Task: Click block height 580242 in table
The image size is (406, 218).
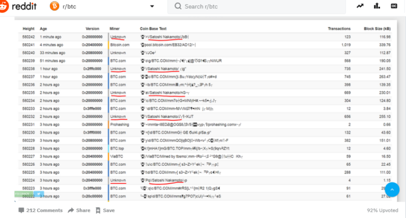Action: [x=29, y=37]
